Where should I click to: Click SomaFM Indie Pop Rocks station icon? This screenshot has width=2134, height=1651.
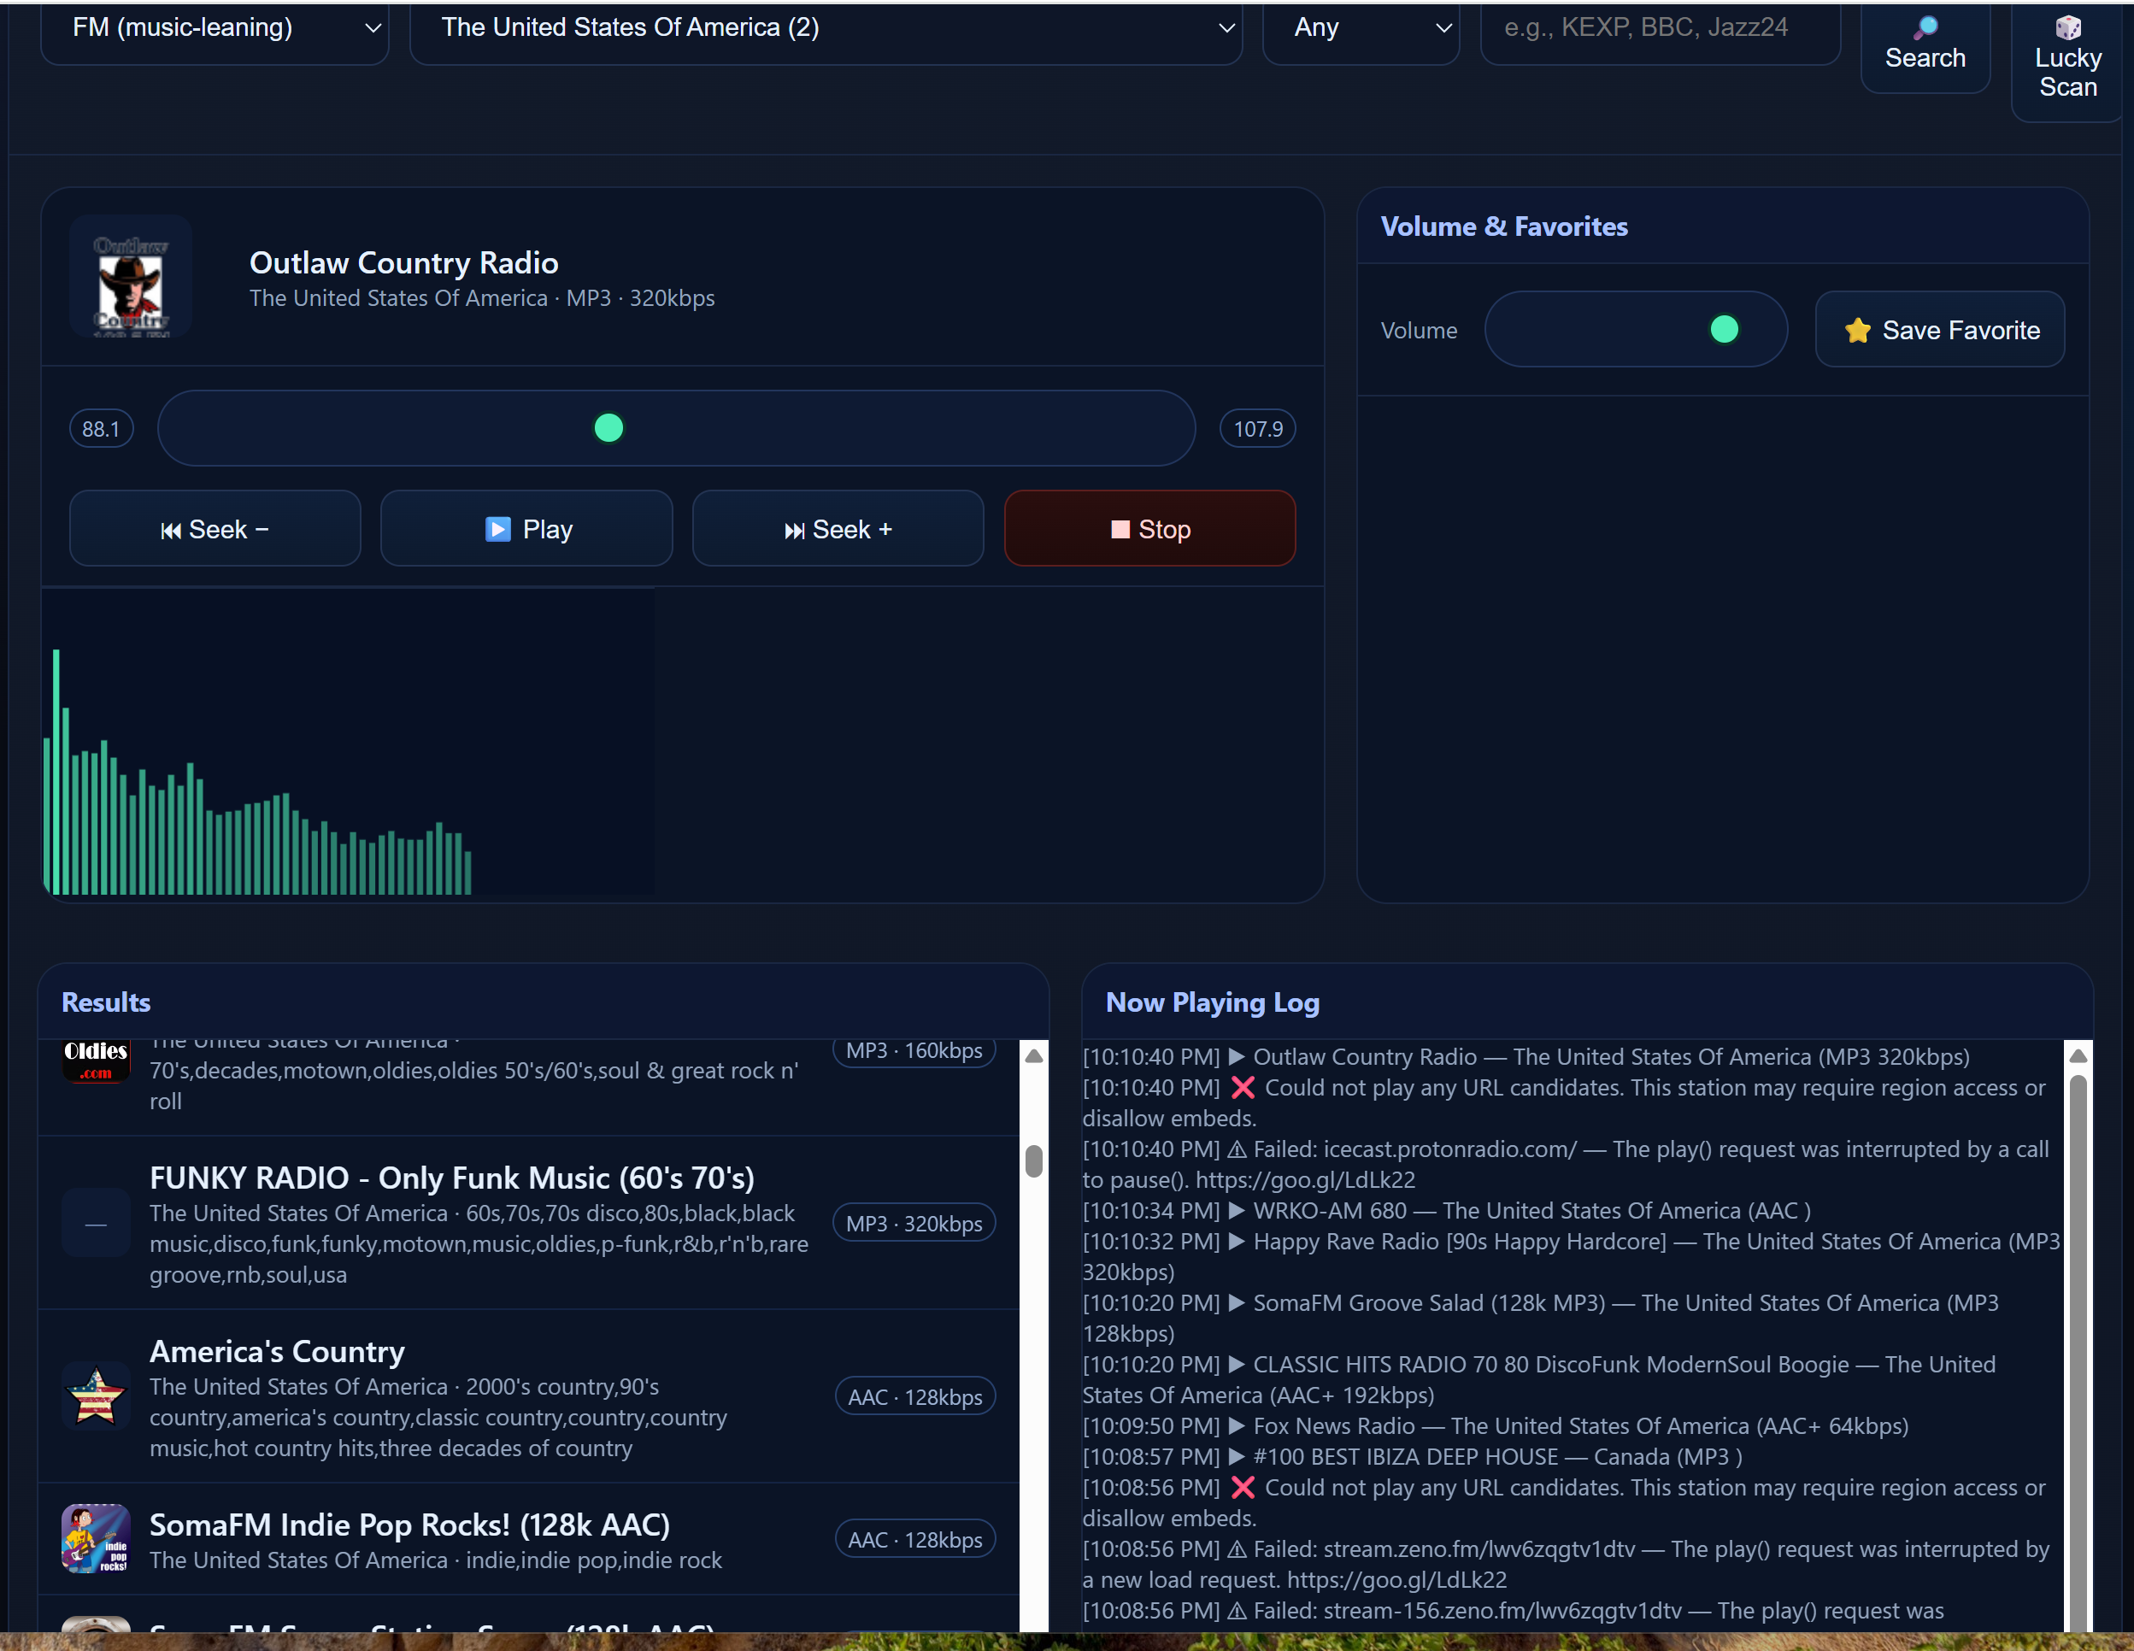click(x=96, y=1537)
